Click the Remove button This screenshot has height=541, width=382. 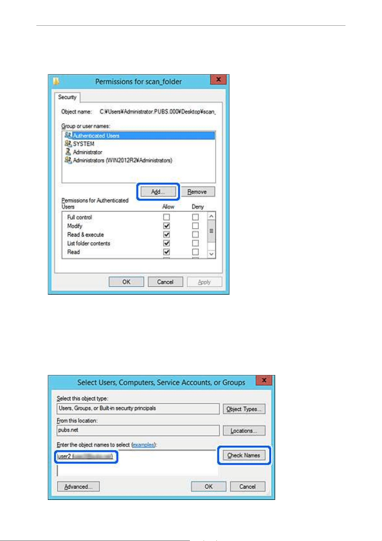[x=197, y=192]
